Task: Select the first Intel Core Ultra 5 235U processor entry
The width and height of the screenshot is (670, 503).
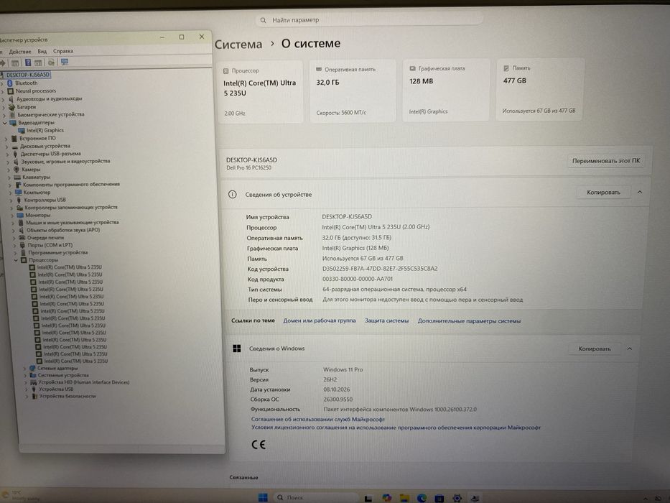Action: [69, 267]
